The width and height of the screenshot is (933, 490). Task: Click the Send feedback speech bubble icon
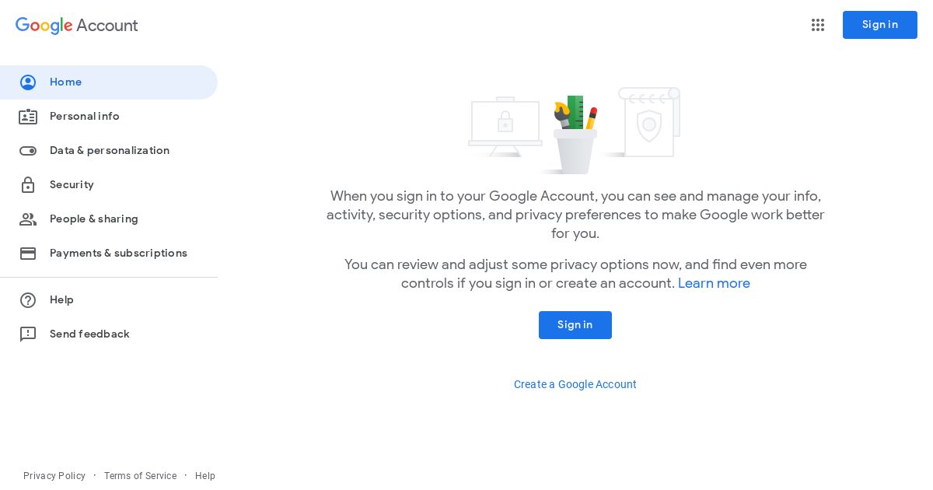(x=28, y=334)
